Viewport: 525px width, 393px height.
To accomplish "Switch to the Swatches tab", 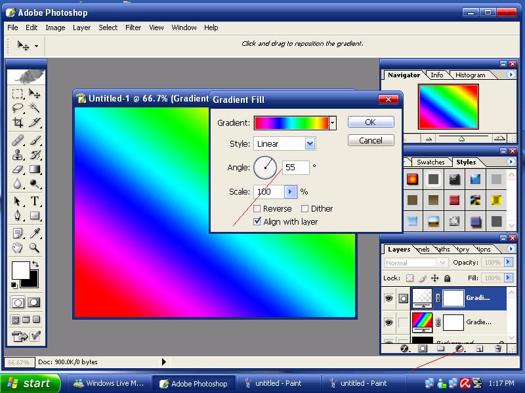I will (430, 162).
